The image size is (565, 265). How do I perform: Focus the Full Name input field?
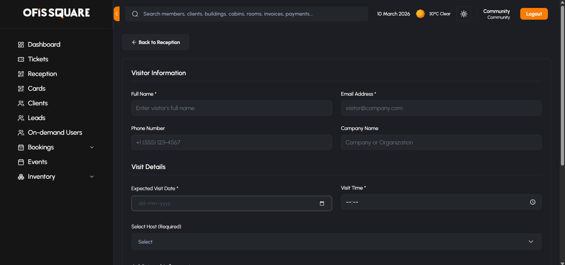click(231, 108)
